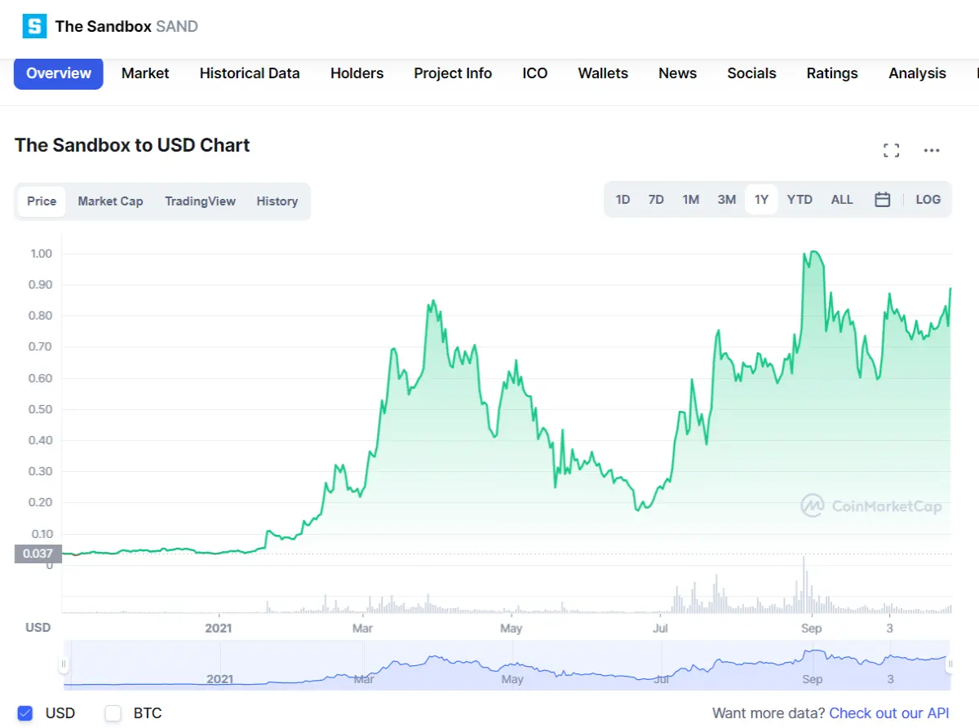Click The Sandbox logo icon

click(x=34, y=26)
